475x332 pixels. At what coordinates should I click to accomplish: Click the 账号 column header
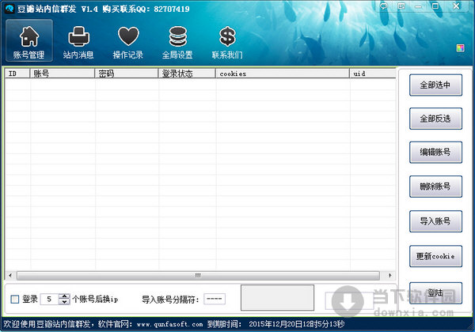pyautogui.click(x=63, y=74)
